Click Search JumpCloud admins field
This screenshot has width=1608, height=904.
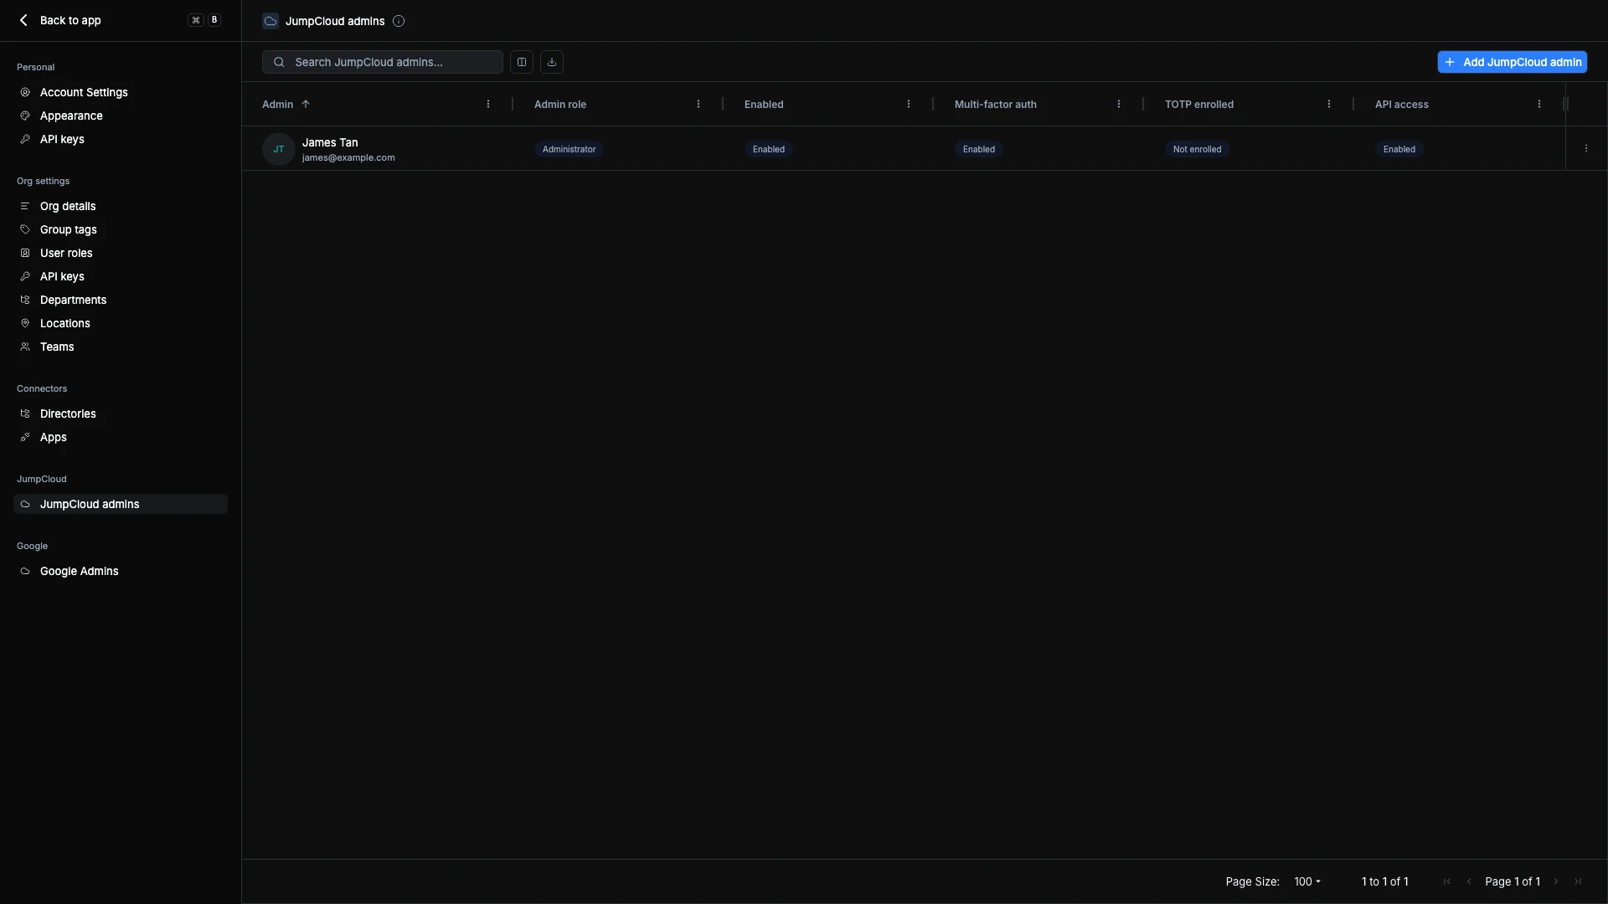coord(394,62)
